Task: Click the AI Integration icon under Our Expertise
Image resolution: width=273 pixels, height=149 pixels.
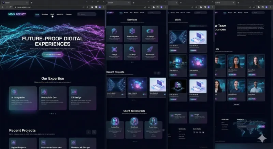Action: coord(14,92)
